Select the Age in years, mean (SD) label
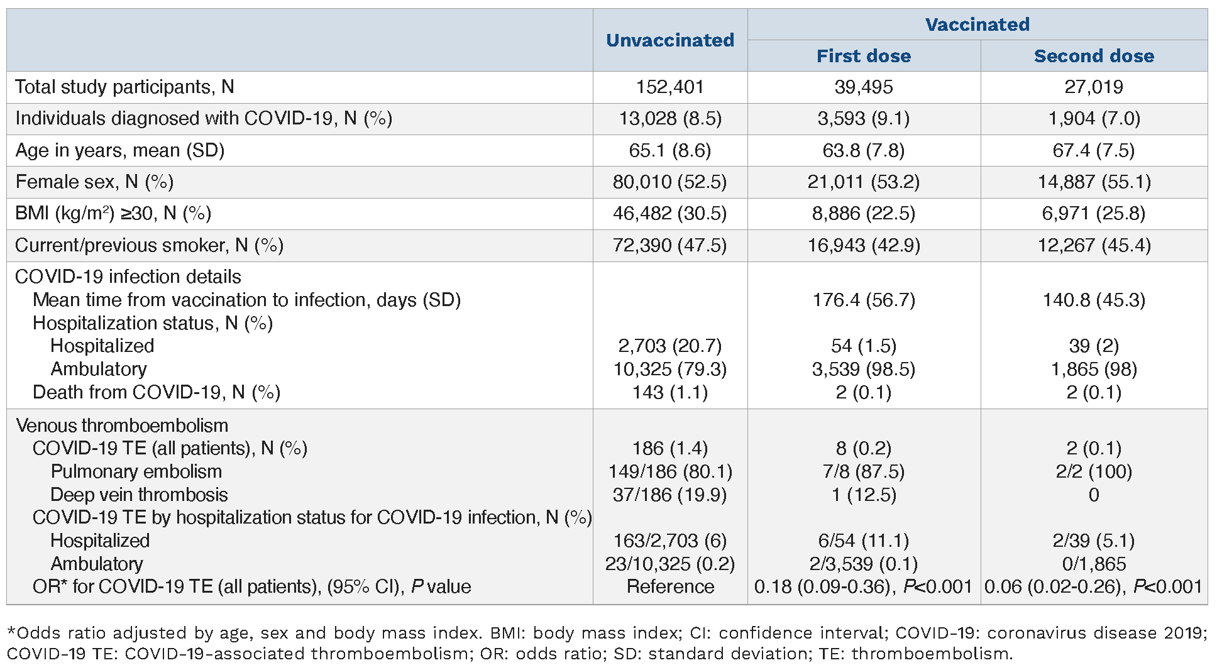Screen dimensions: 1217x670 (x=119, y=150)
